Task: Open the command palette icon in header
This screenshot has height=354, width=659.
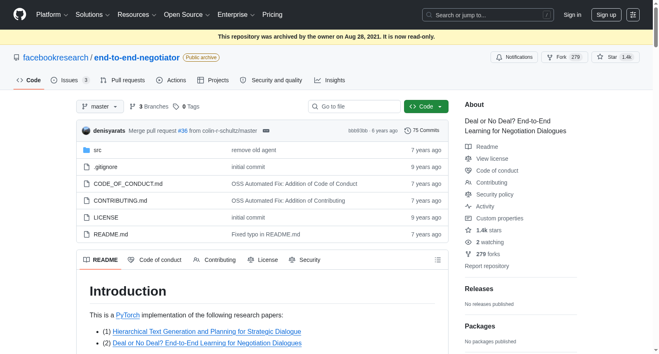Action: 633,15
